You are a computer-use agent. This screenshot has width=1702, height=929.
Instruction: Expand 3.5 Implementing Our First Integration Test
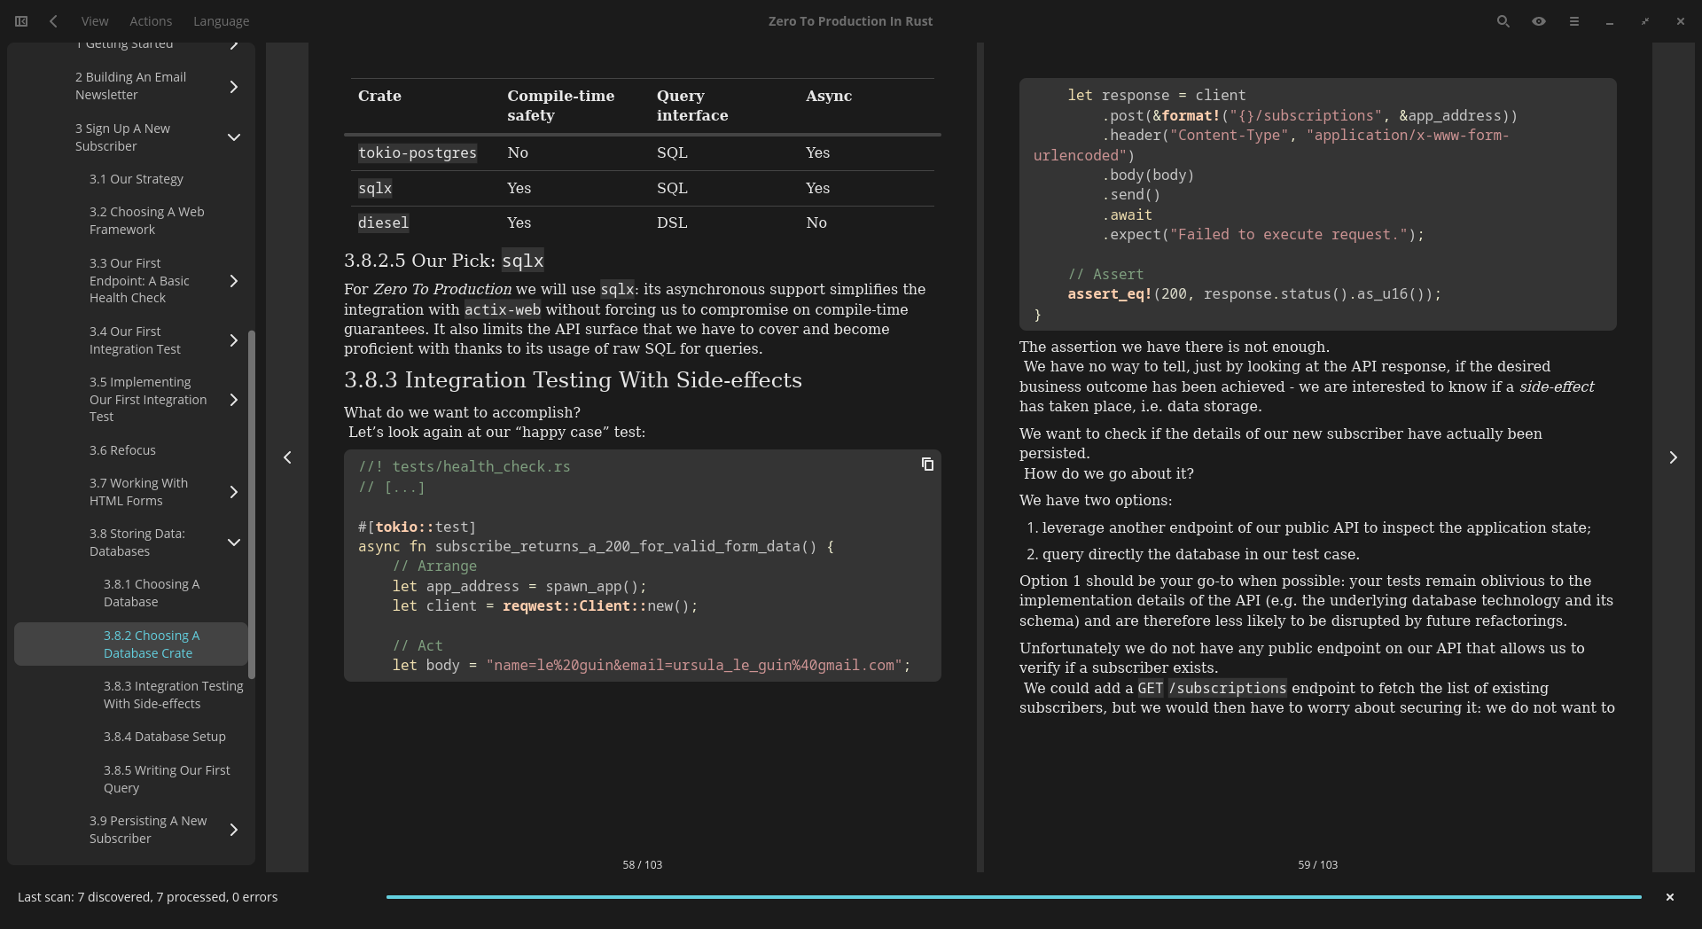[x=234, y=400]
